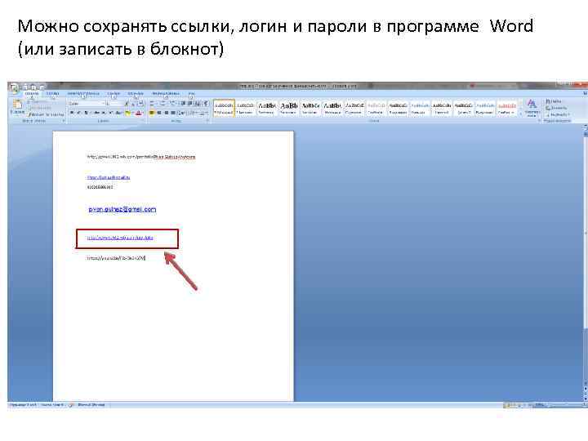Click the language indicator in status bar

(91, 405)
